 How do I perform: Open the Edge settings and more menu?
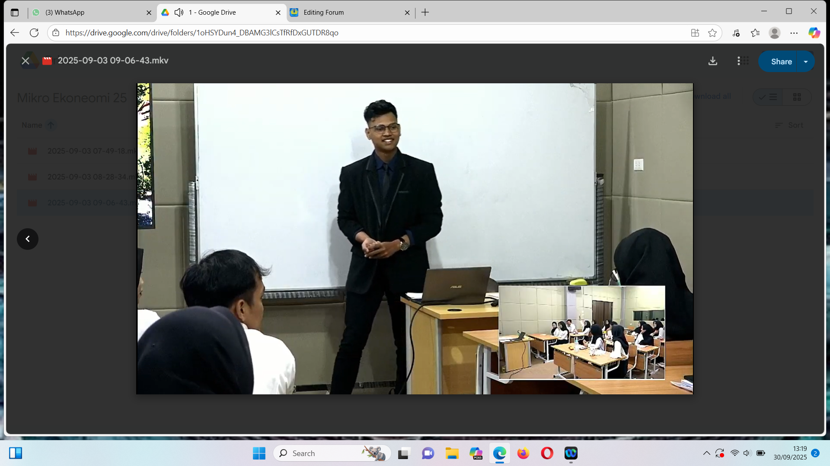794,33
